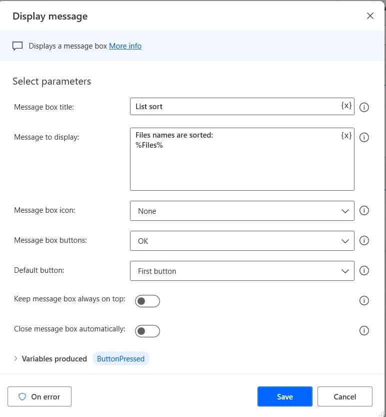
Task: Click the Save button
Action: tap(285, 396)
